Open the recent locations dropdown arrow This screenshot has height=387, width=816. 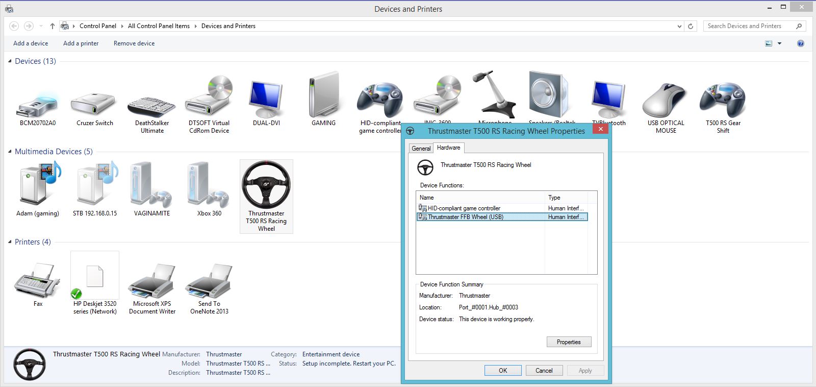tap(41, 26)
